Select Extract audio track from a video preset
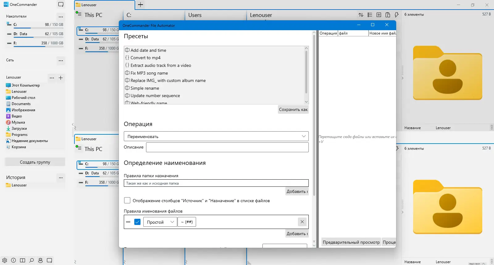Viewport: 494px width, 265px height. [161, 65]
